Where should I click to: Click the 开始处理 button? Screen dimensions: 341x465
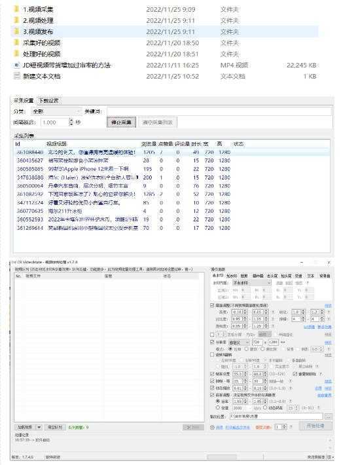tap(315, 426)
